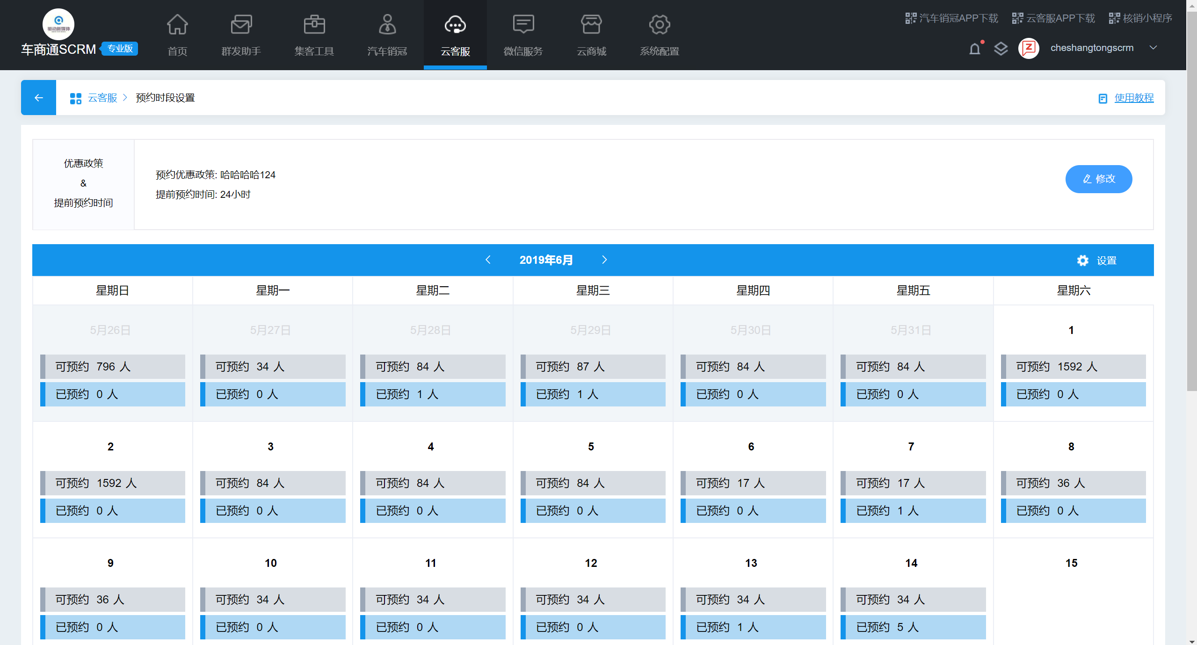Screen dimensions: 1197x645
Task: Click the 修改 edit button
Action: 1098,179
